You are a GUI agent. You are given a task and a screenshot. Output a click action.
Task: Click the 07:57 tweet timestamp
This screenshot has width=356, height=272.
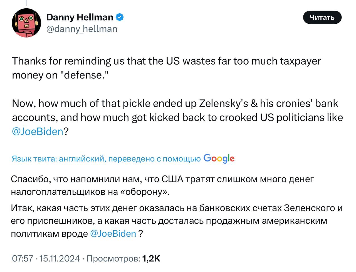23,259
